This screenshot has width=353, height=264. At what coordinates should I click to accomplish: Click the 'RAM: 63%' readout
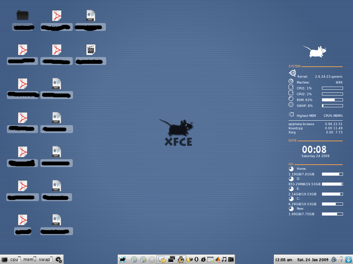pos(304,100)
